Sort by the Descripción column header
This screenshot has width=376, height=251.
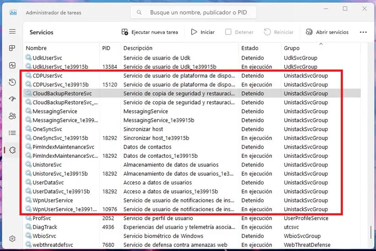(138, 48)
